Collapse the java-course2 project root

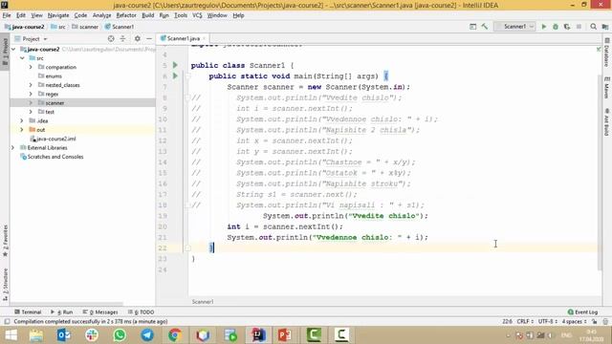coord(13,49)
